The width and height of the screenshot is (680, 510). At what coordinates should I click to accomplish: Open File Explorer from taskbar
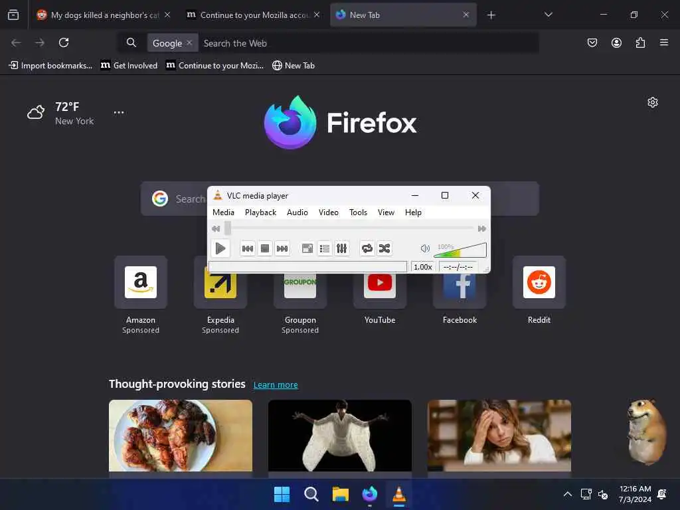point(341,494)
